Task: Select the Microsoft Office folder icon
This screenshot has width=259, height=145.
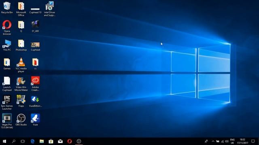Action: coord(21,9)
